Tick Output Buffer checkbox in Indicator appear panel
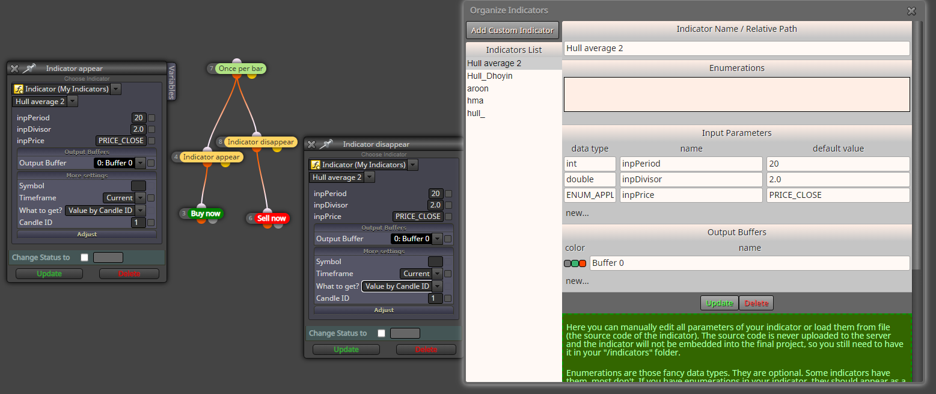 [x=151, y=163]
